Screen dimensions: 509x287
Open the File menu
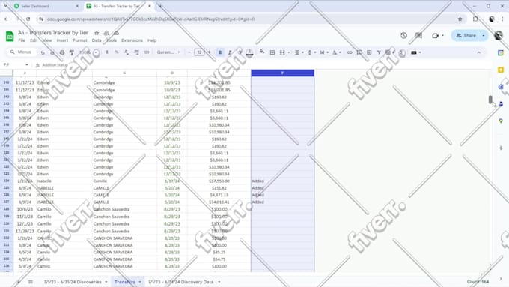coord(22,40)
